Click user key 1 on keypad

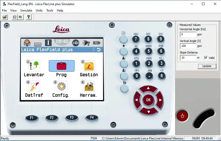(x=124, y=64)
